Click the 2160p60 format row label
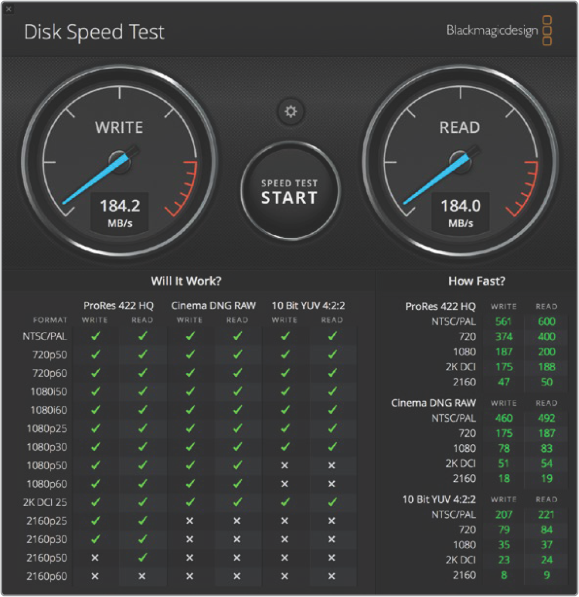The width and height of the screenshot is (579, 597). point(47,576)
